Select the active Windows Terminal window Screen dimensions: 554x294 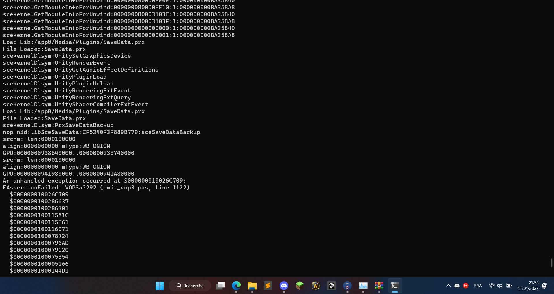pos(395,286)
